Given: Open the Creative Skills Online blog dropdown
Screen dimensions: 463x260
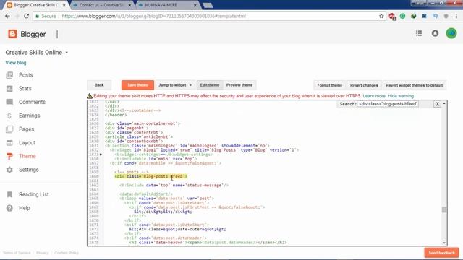Looking at the screenshot, I should coord(67,53).
